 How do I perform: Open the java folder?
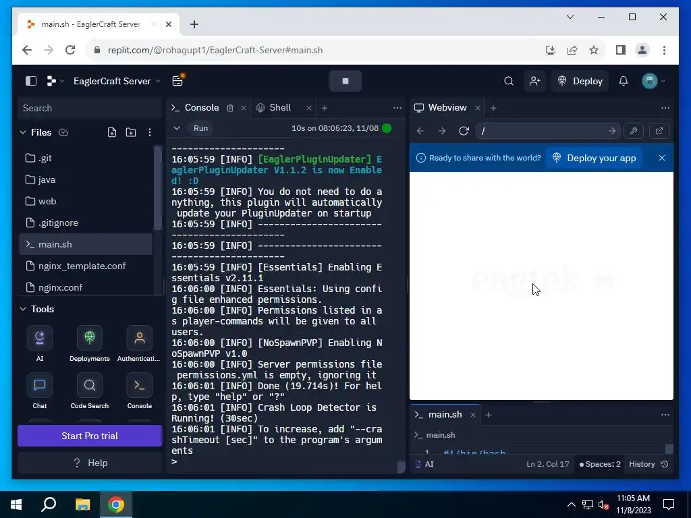[x=86, y=179]
